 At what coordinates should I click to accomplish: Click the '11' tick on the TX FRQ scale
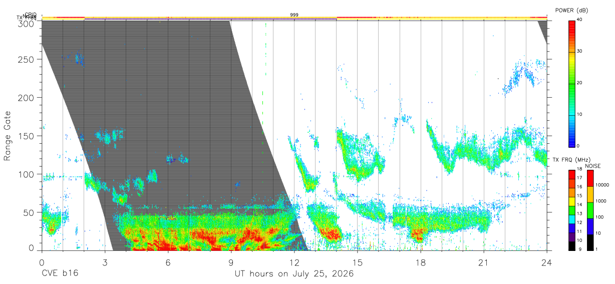click(x=579, y=231)
